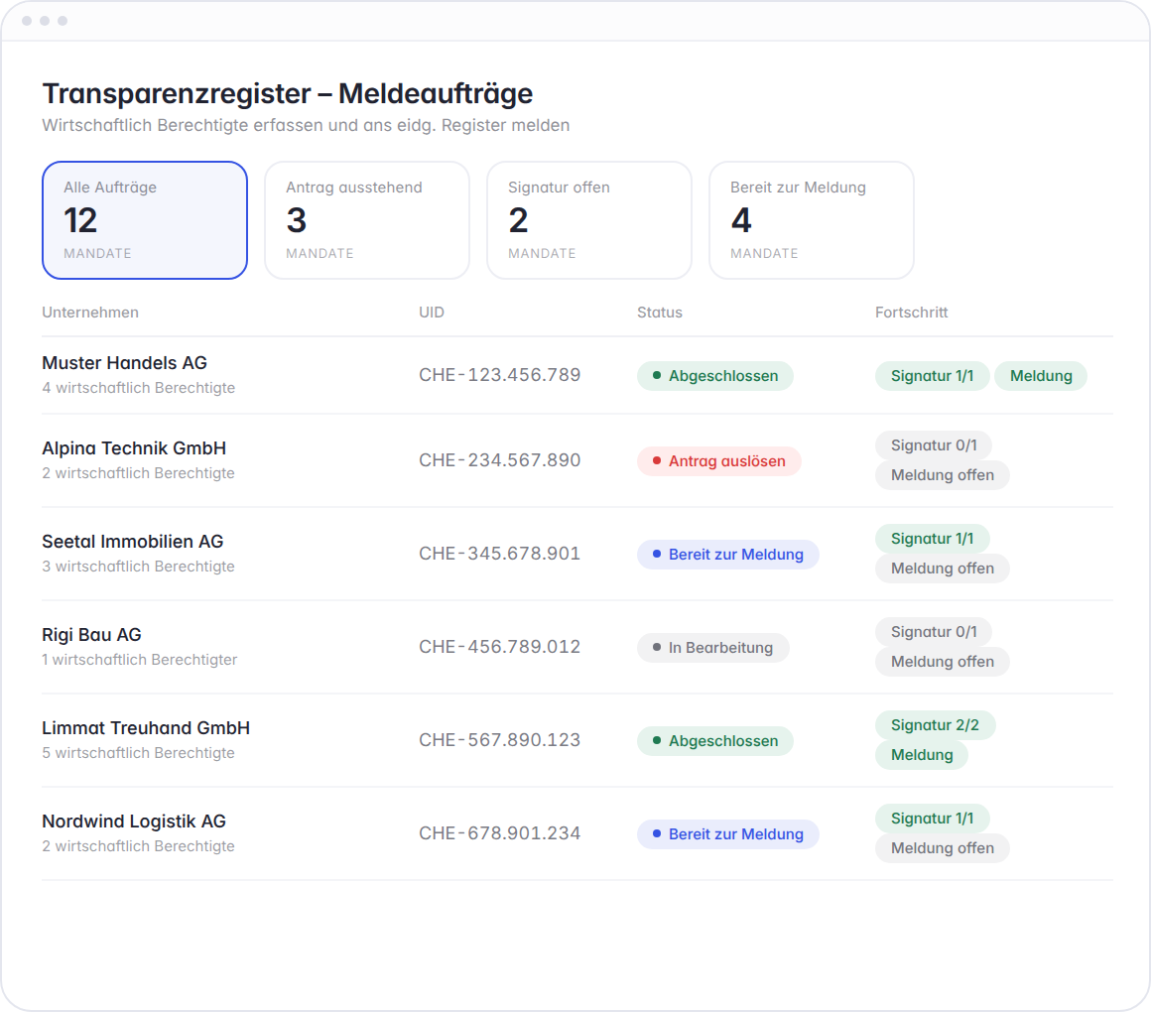Viewport: 1151px width, 1012px height.
Task: Open the Muster Handels AG row
Action: click(576, 375)
